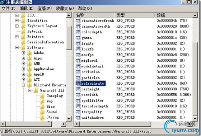Click the spellfilter DWORD icon
The width and height of the screenshot is (201, 136).
78,100
